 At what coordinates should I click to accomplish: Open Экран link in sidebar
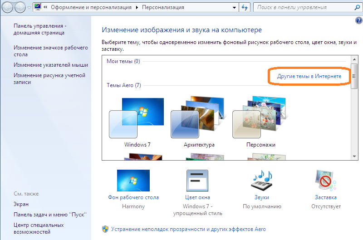pos(21,204)
